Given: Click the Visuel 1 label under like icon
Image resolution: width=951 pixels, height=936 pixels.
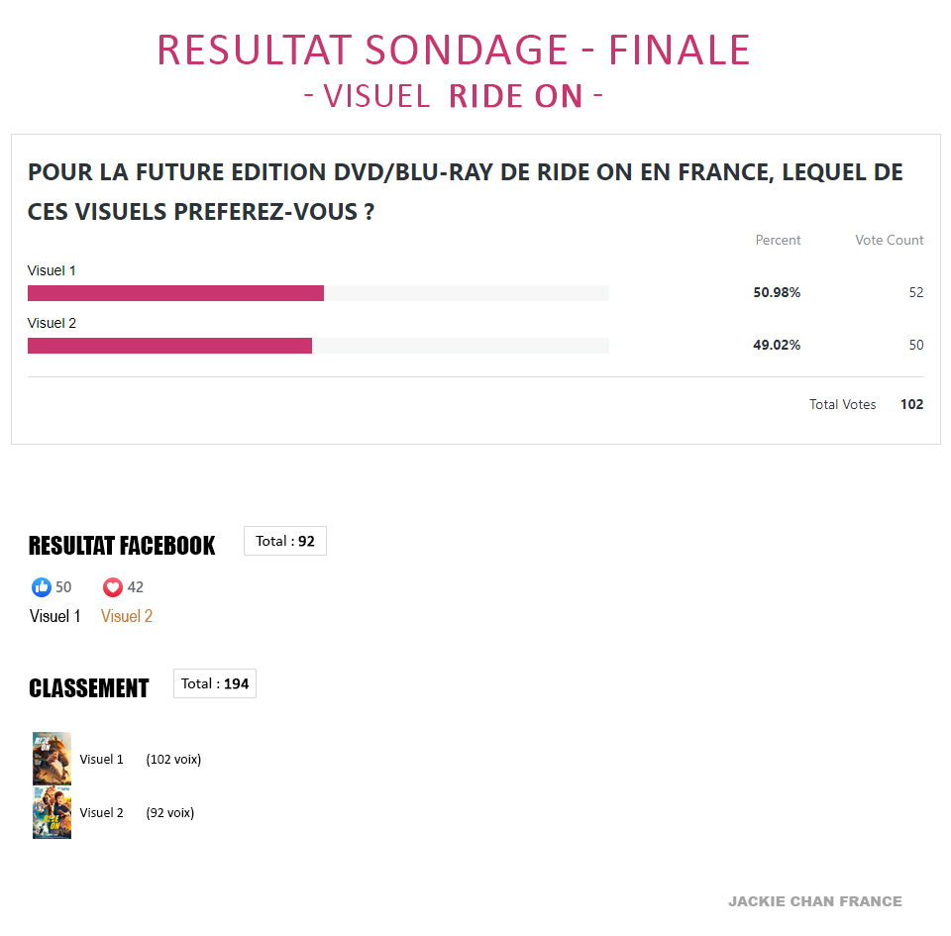Looking at the screenshot, I should [x=55, y=616].
